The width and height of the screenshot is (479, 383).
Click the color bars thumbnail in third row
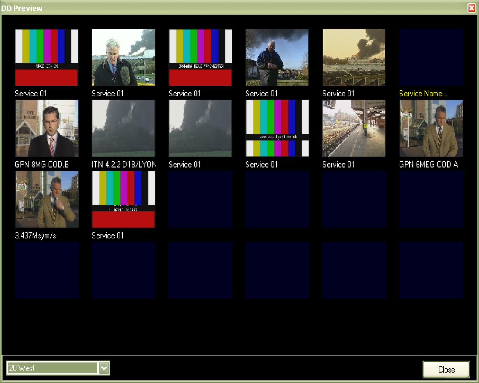click(123, 199)
